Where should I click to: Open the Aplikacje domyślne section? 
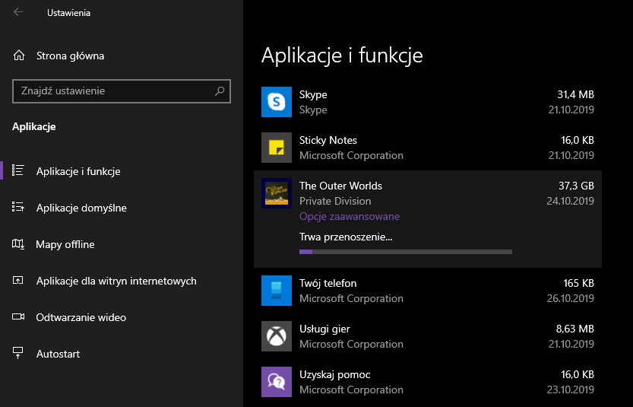[x=81, y=208]
